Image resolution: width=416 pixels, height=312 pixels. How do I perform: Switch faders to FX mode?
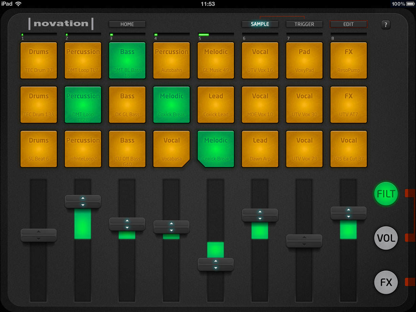point(386,282)
